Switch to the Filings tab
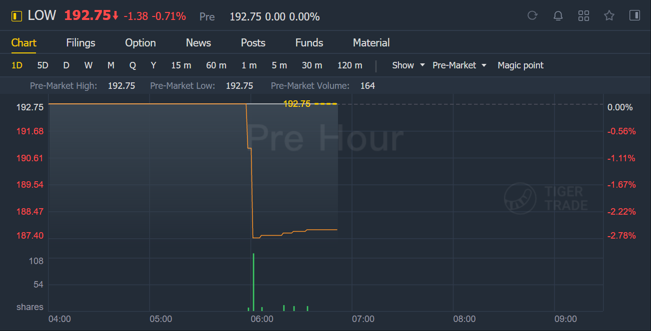The width and height of the screenshot is (651, 331). click(80, 43)
